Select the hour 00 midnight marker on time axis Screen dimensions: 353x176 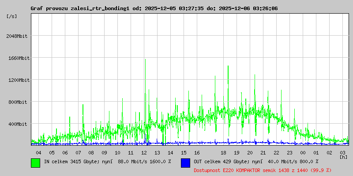pyautogui.click(x=303, y=152)
